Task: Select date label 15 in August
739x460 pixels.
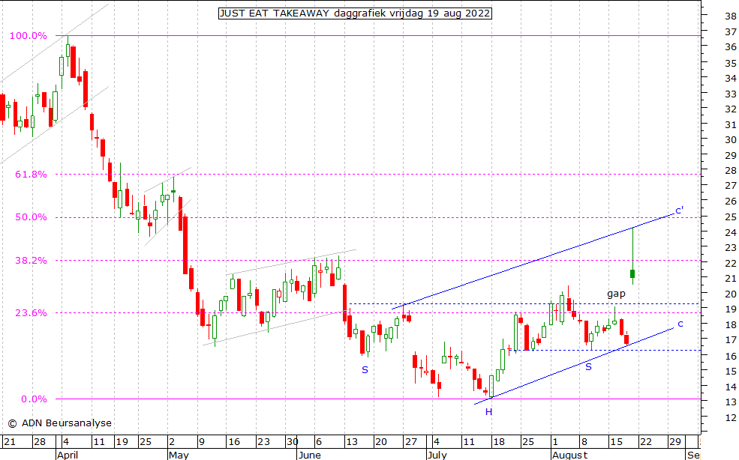Action: point(617,441)
